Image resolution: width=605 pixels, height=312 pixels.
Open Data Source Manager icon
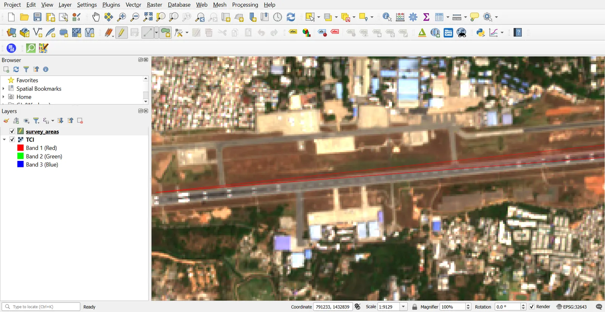pos(11,33)
